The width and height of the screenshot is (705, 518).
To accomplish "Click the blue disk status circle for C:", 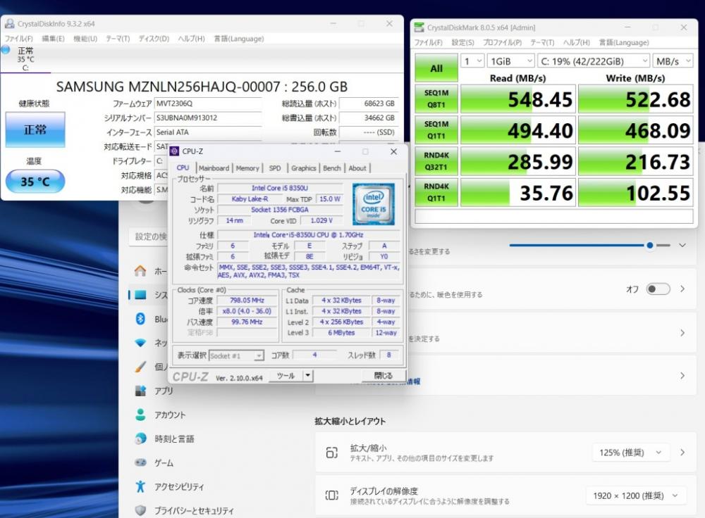I will point(6,50).
